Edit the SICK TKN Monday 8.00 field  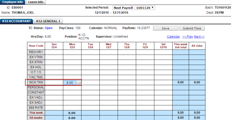point(70,83)
